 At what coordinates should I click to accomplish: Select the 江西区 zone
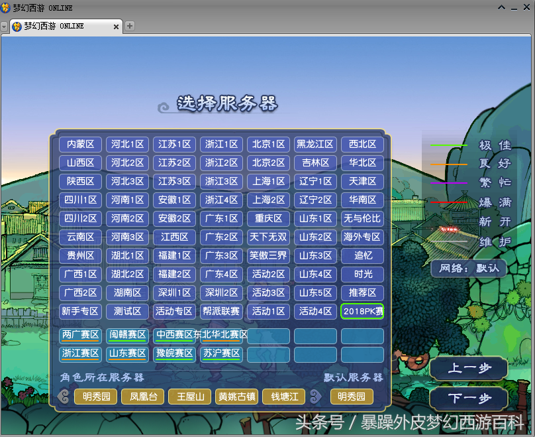pos(174,237)
